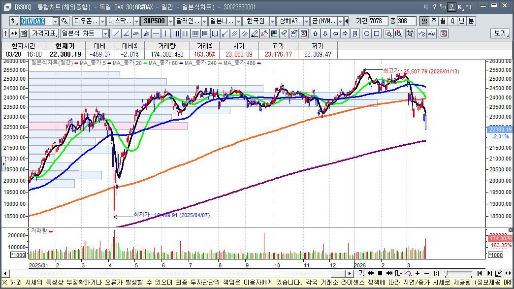
Task: Select the trend line drawing tool
Action: pyautogui.click(x=116, y=33)
